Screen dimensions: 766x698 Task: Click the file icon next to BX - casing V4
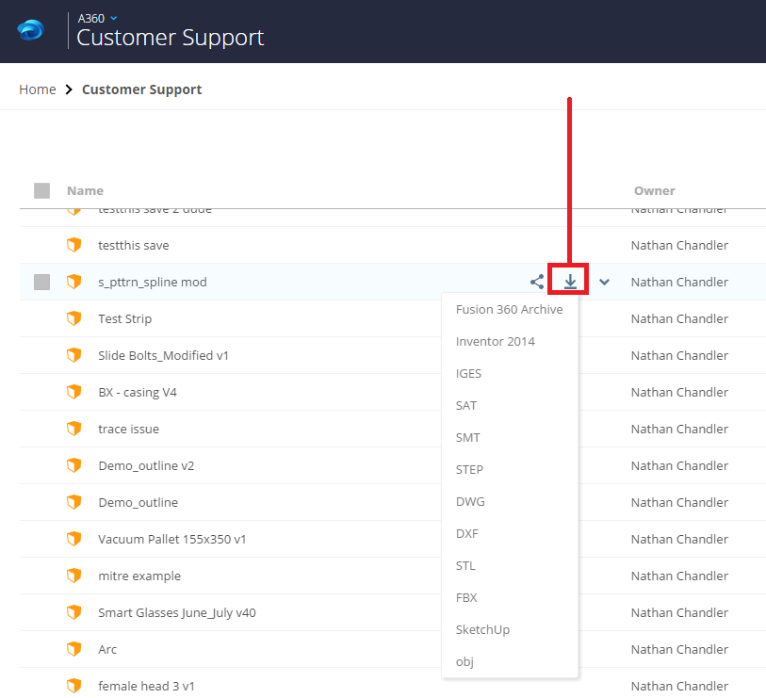point(73,392)
